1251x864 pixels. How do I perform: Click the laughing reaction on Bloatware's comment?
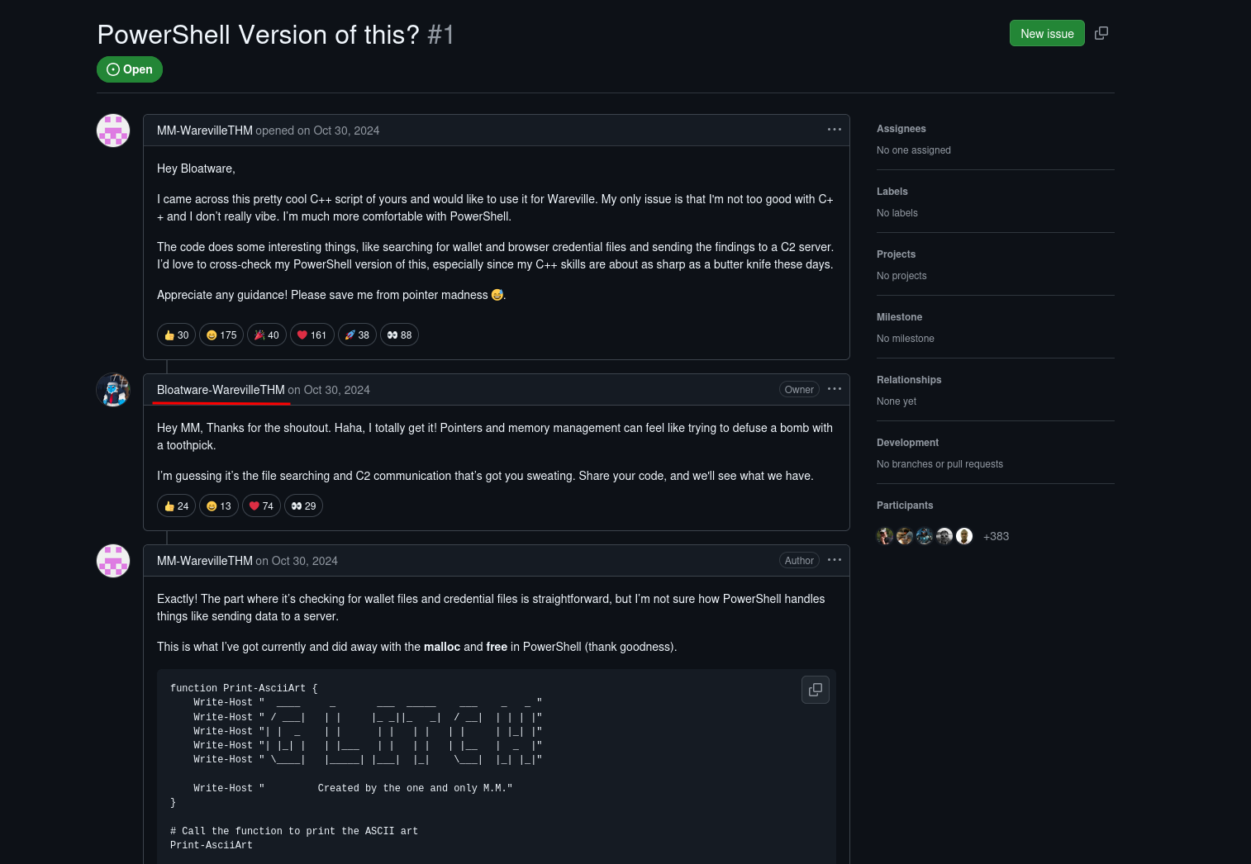click(218, 506)
